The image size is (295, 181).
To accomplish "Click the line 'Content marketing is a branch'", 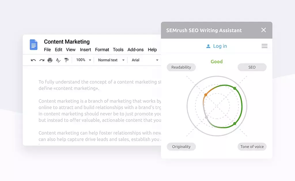I will point(100,101).
